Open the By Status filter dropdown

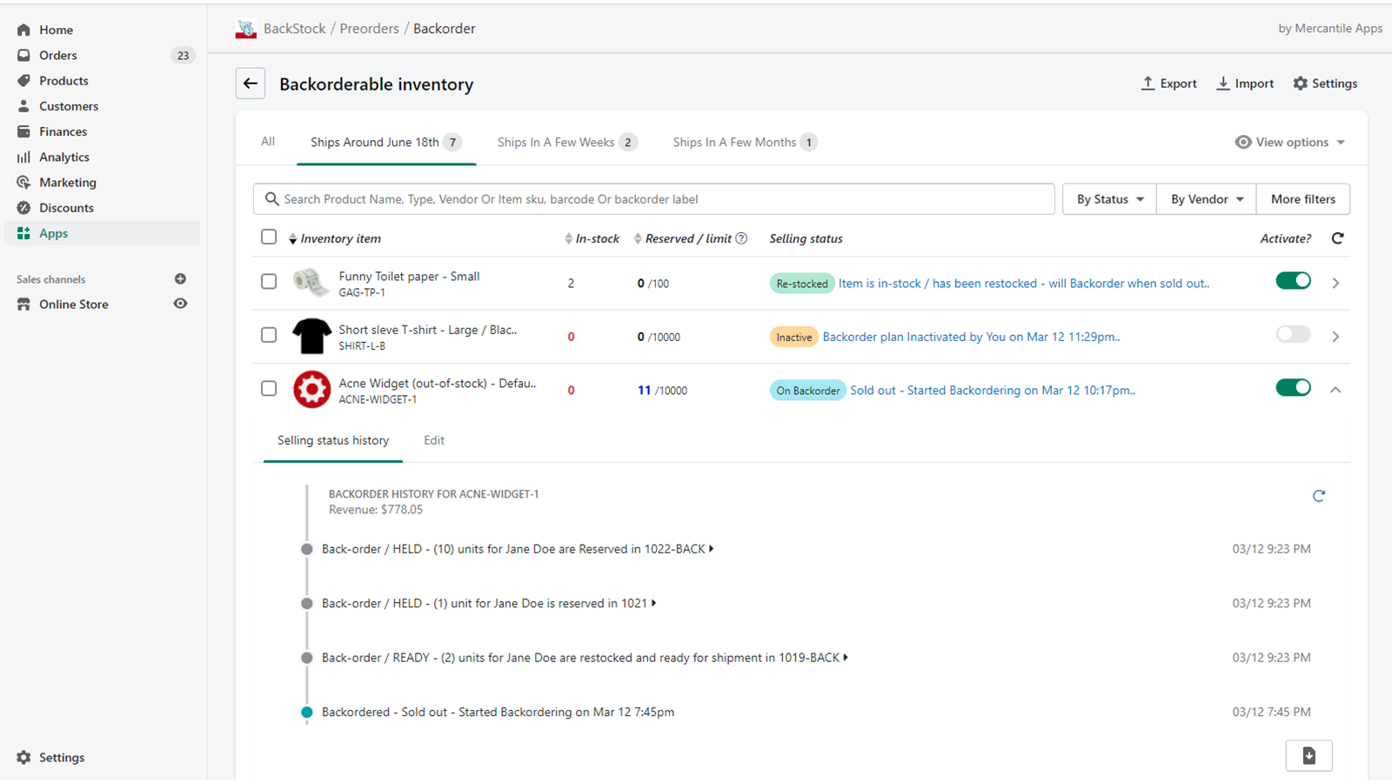coord(1109,199)
